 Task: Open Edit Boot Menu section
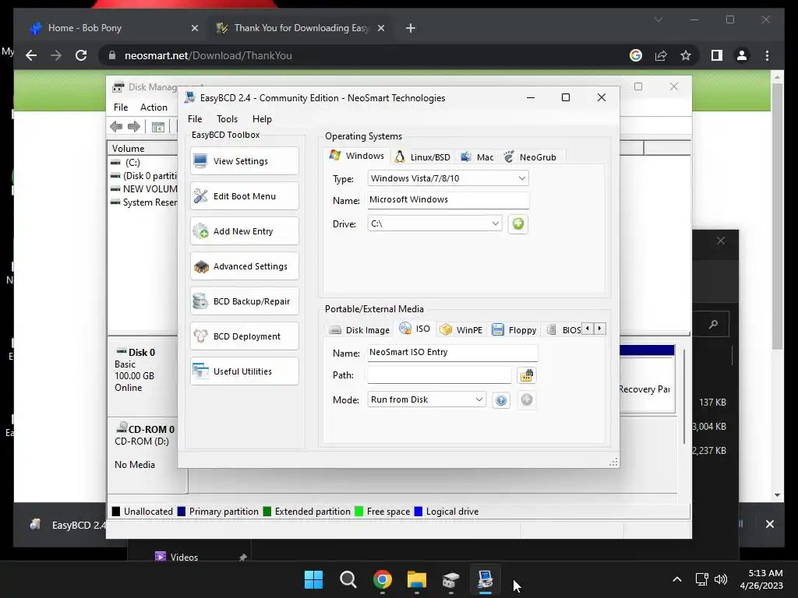244,196
